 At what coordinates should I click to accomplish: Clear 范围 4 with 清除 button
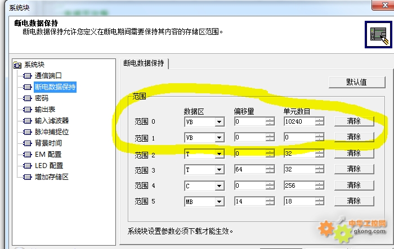click(x=354, y=185)
